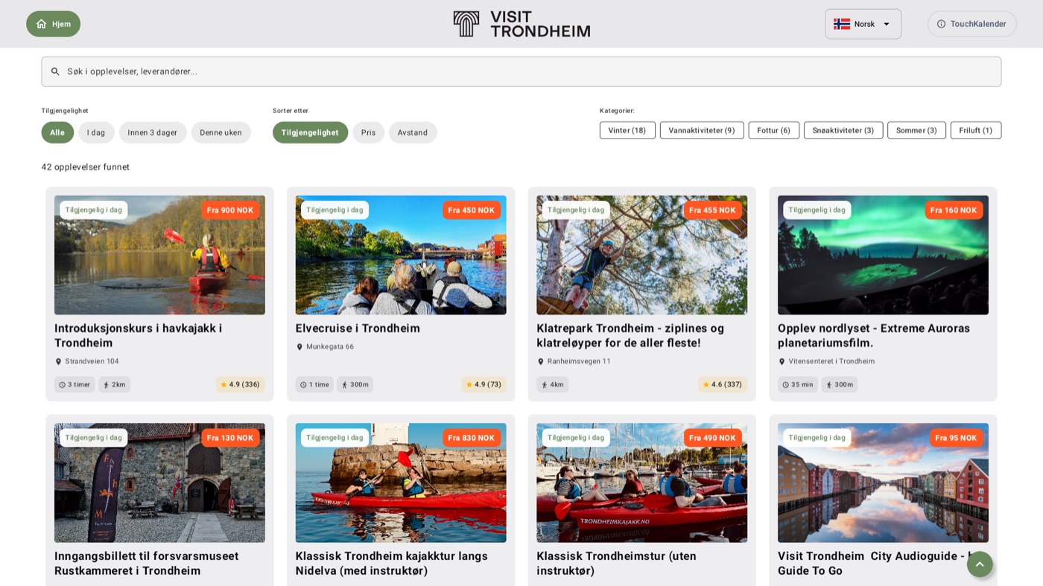Select the Alle availability filter

point(57,133)
